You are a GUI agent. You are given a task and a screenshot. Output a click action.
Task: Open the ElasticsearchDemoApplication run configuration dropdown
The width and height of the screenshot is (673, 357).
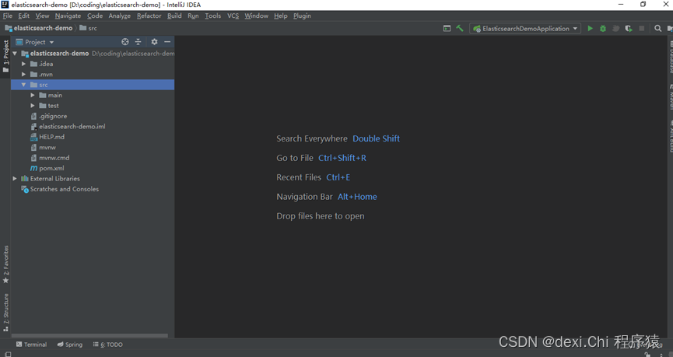click(x=525, y=28)
